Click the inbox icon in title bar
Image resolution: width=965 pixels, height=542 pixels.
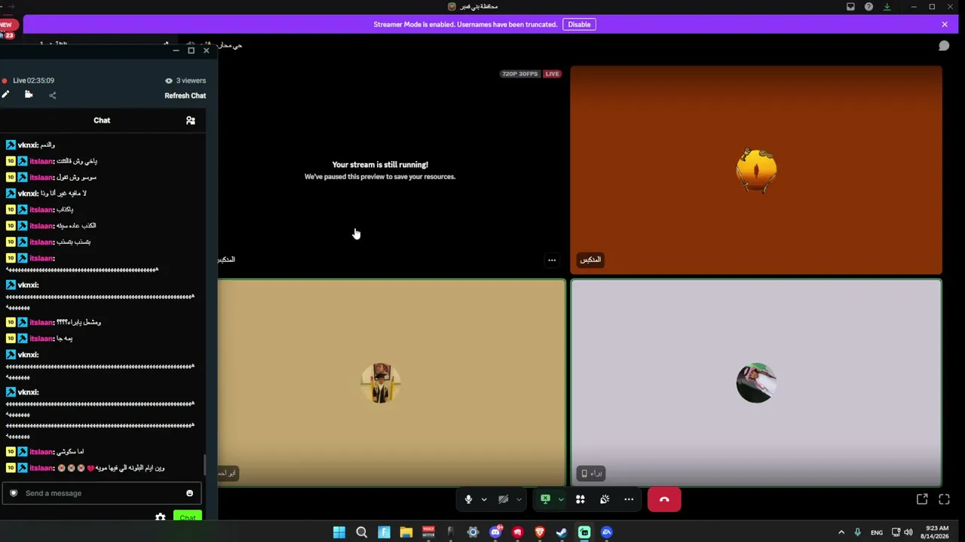(x=850, y=7)
